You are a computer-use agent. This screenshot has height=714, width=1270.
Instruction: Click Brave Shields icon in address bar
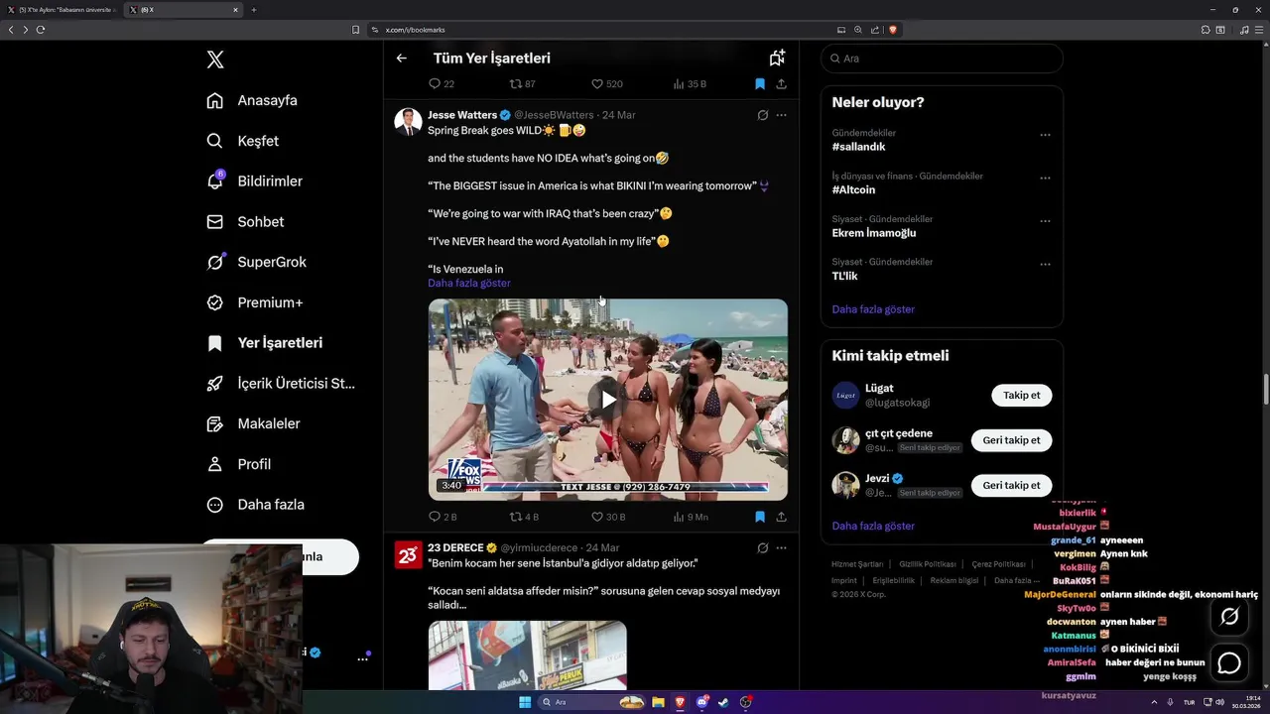pos(893,30)
